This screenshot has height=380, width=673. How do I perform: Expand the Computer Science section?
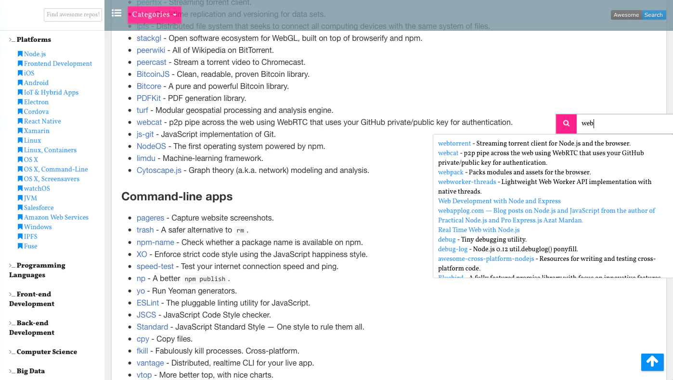click(x=43, y=352)
